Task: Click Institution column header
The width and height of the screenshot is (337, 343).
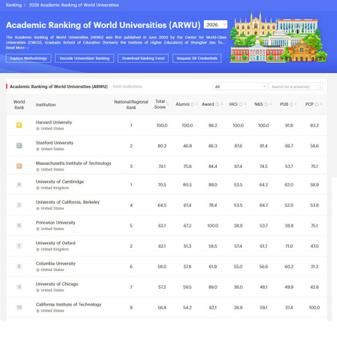Action: point(46,104)
